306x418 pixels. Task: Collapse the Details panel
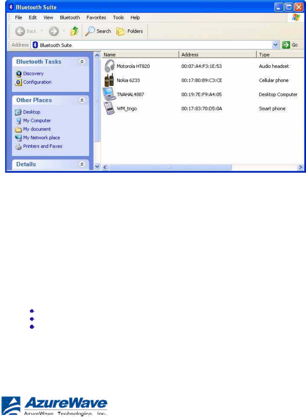coord(82,164)
